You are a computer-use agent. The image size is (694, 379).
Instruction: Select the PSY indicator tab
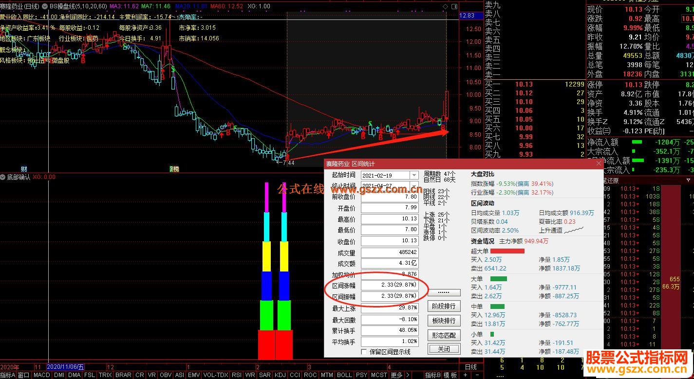tap(361, 375)
